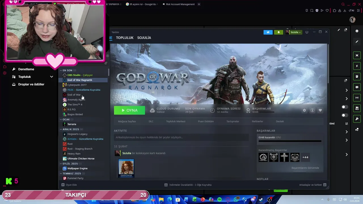Collapse the EYLÜL 2025 library group
Image resolution: width=363 pixels, height=204 pixels.
pos(61,163)
